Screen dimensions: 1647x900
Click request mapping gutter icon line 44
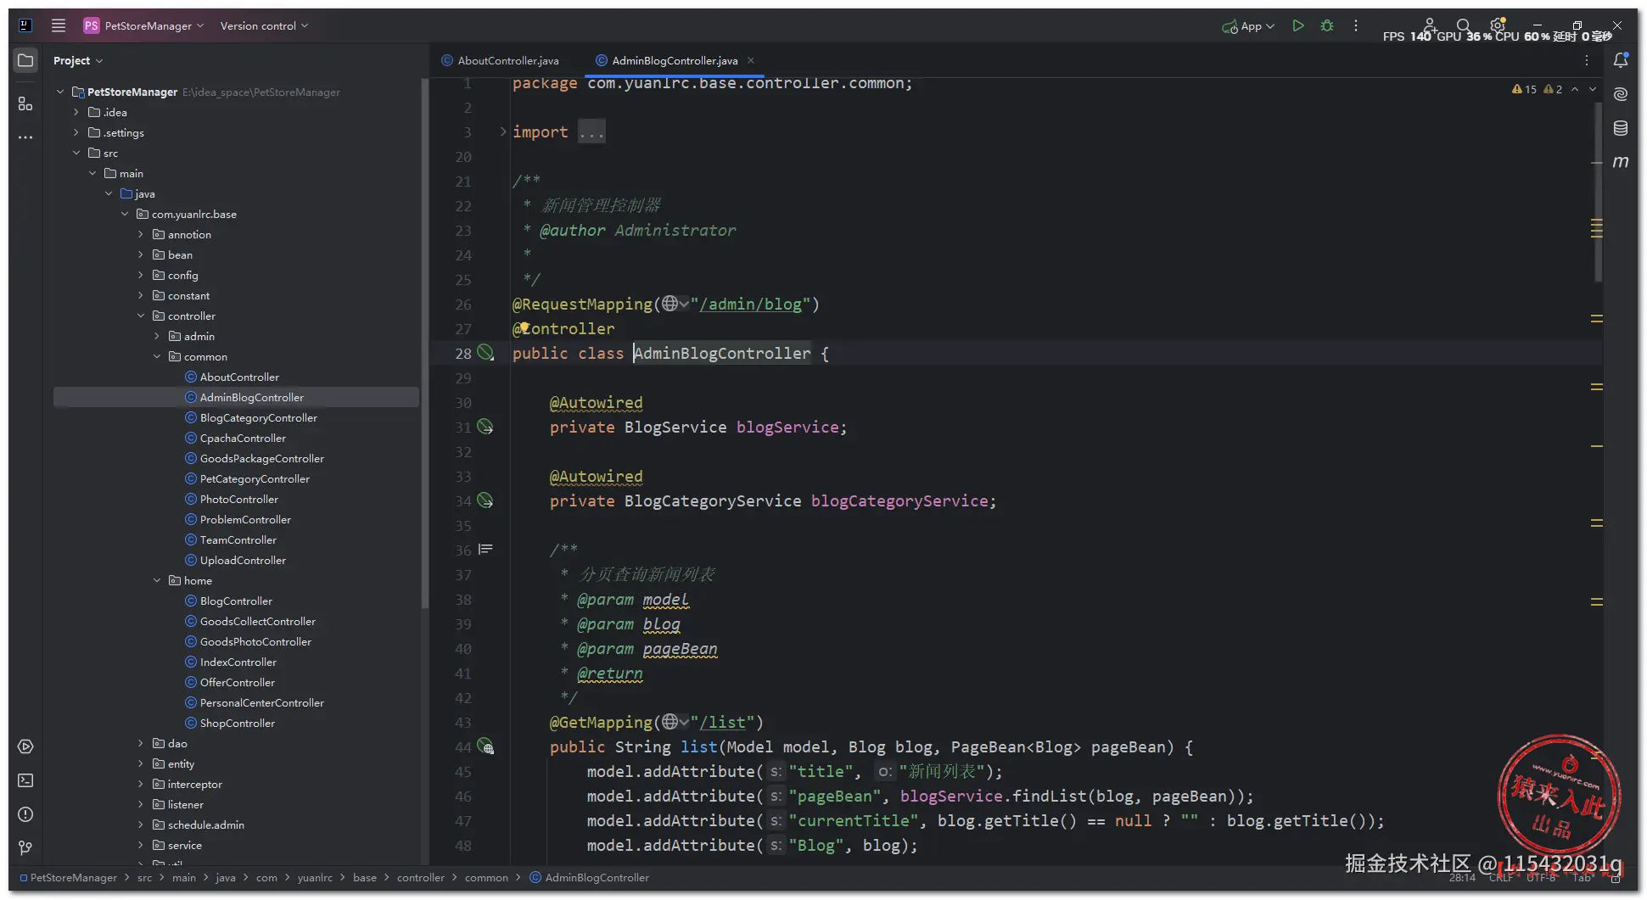click(485, 746)
